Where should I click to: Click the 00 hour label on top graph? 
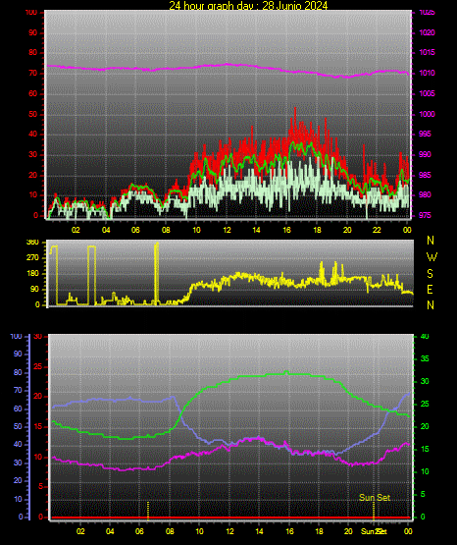tap(407, 230)
